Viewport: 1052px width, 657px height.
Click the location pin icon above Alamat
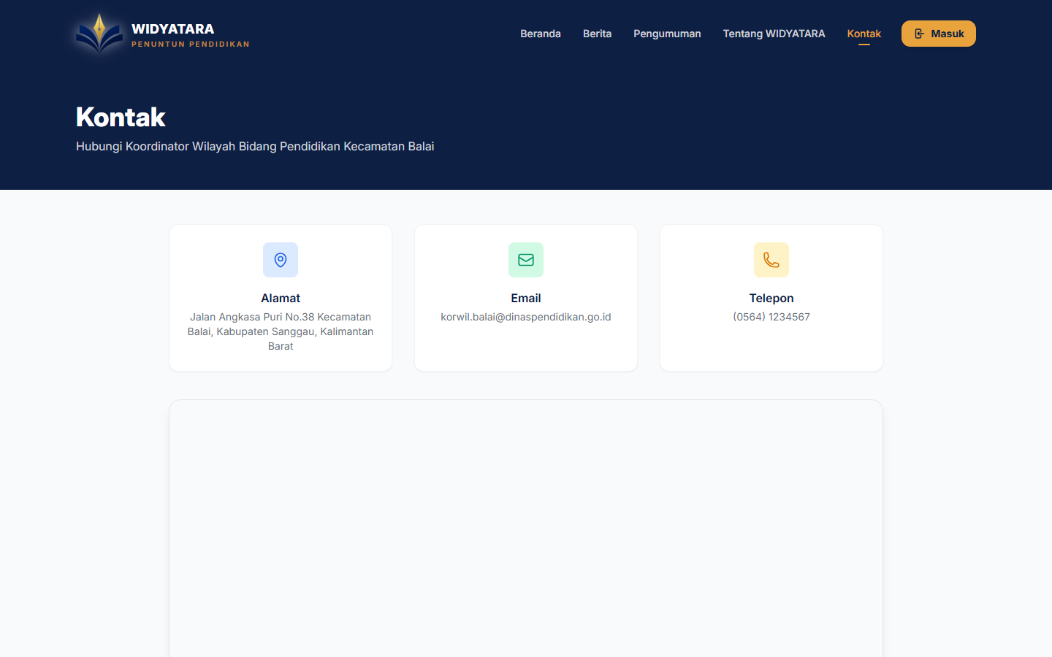[x=281, y=260]
